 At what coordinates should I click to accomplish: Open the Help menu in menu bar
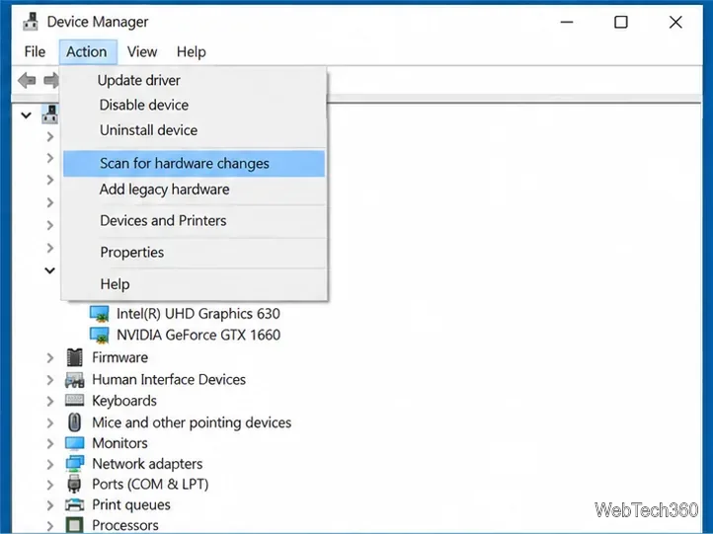coord(191,51)
